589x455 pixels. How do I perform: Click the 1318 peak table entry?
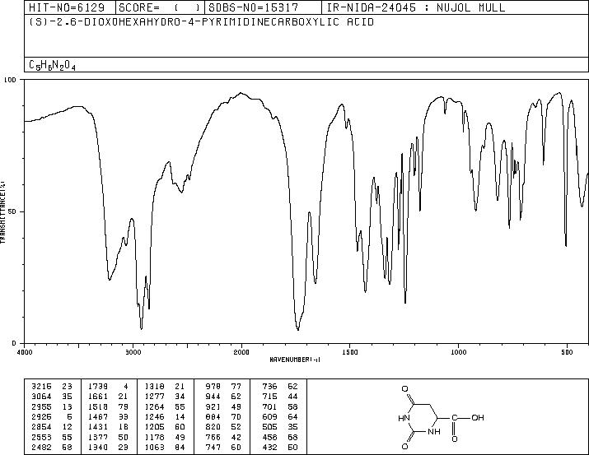[155, 386]
